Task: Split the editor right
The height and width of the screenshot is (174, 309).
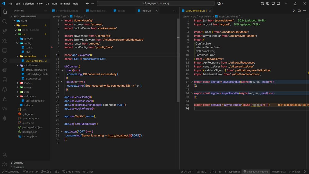Action: pyautogui.click(x=299, y=11)
